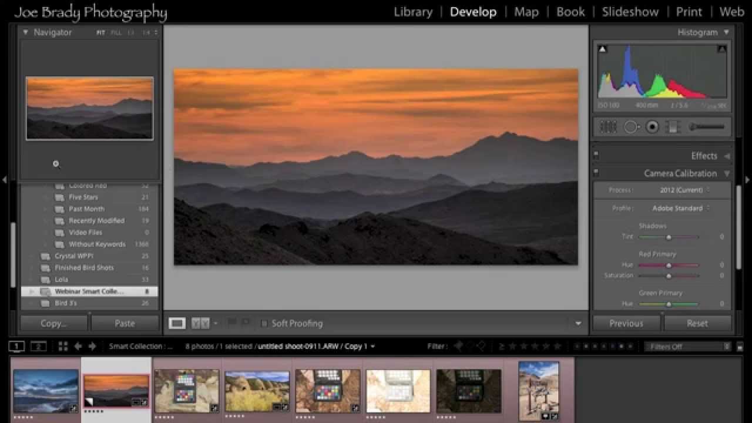
Task: Open toolbar content dropdown arrow
Action: [x=578, y=323]
